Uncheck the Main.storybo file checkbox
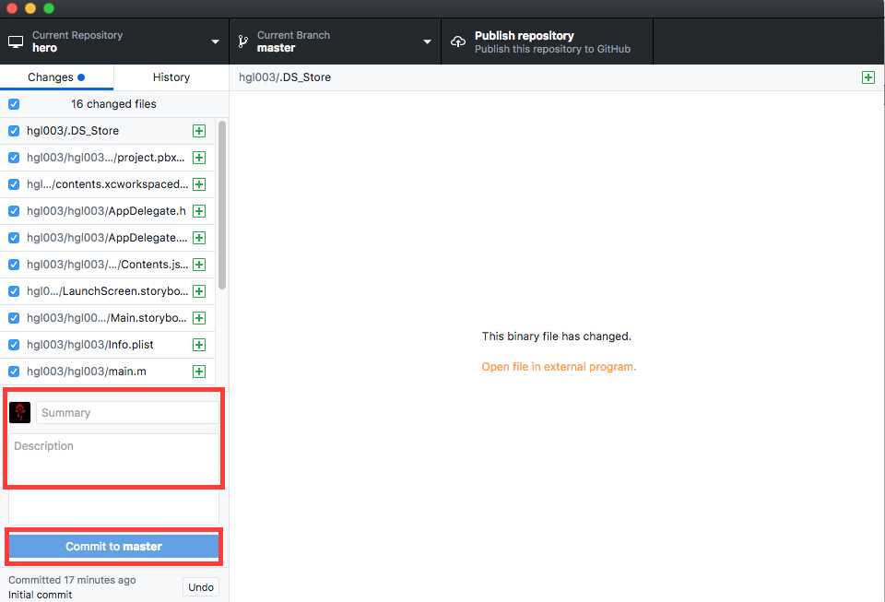Image resolution: width=885 pixels, height=602 pixels. [x=14, y=318]
